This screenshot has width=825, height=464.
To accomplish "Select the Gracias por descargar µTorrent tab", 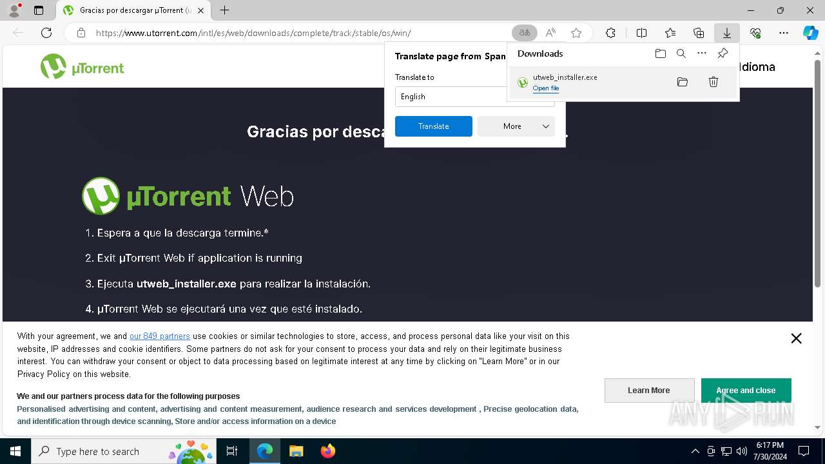I will [x=134, y=10].
